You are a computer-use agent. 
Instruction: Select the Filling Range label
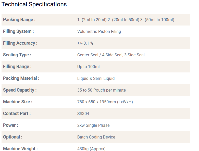(x=17, y=67)
